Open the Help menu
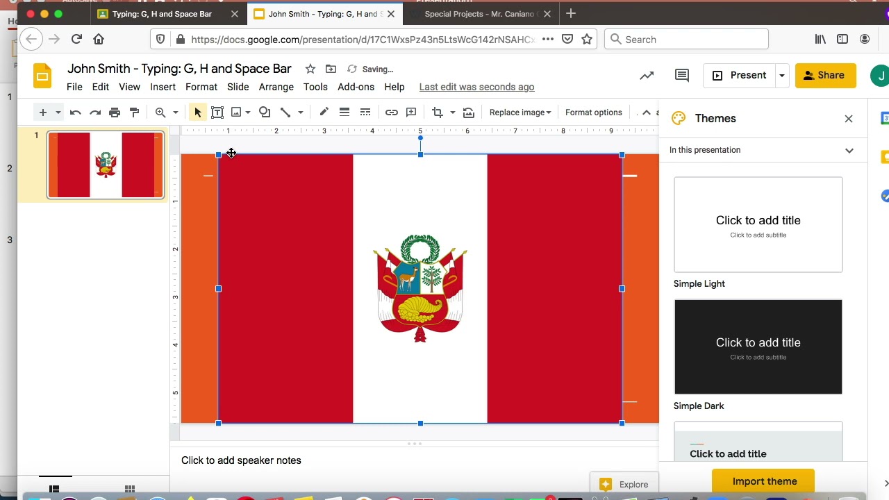 click(x=394, y=87)
